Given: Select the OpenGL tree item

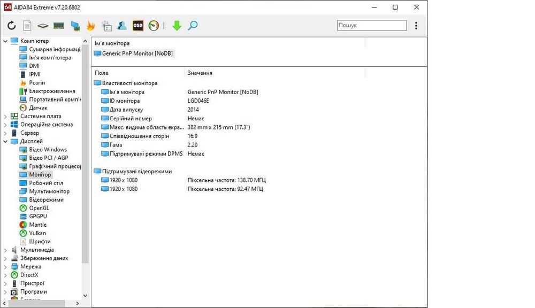Looking at the screenshot, I should (34, 208).
